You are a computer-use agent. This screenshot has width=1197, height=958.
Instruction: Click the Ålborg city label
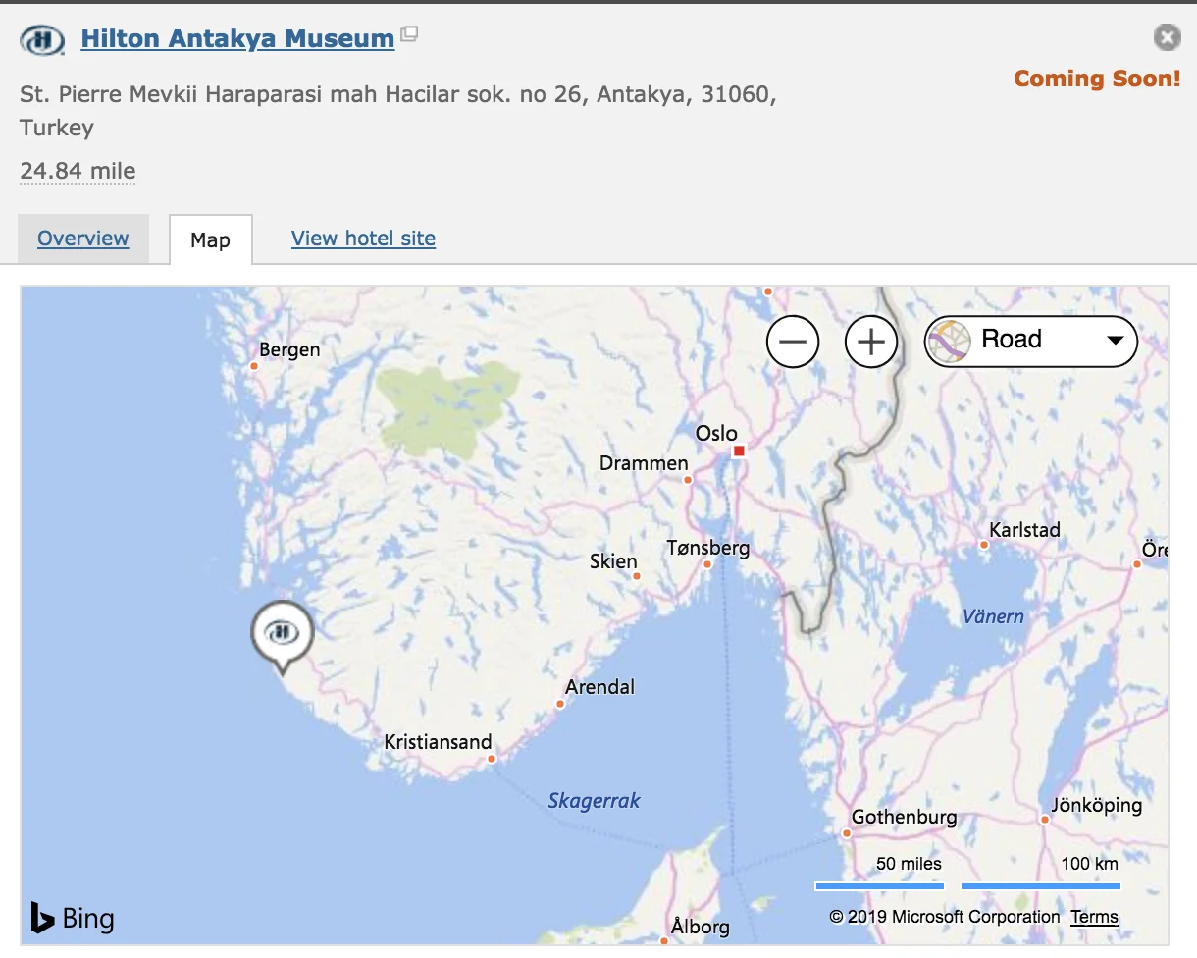[x=700, y=926]
